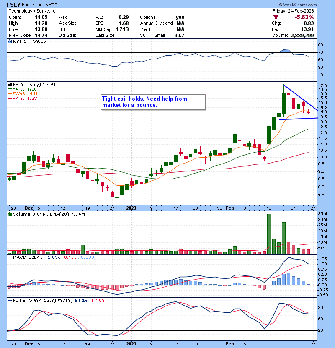The image size is (335, 348).
Task: Select the P/E value -8.29
Action: (x=123, y=17)
